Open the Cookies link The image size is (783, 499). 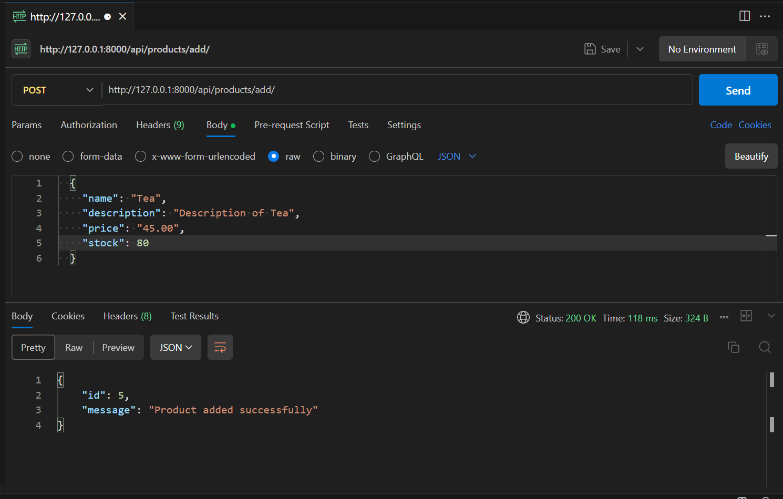point(755,125)
